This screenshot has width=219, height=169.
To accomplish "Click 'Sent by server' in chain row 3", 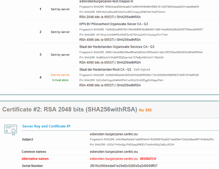I will tap(60, 55).
